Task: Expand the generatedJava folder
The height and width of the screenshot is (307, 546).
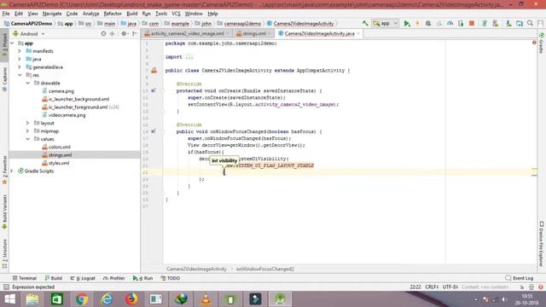Action: [x=20, y=67]
